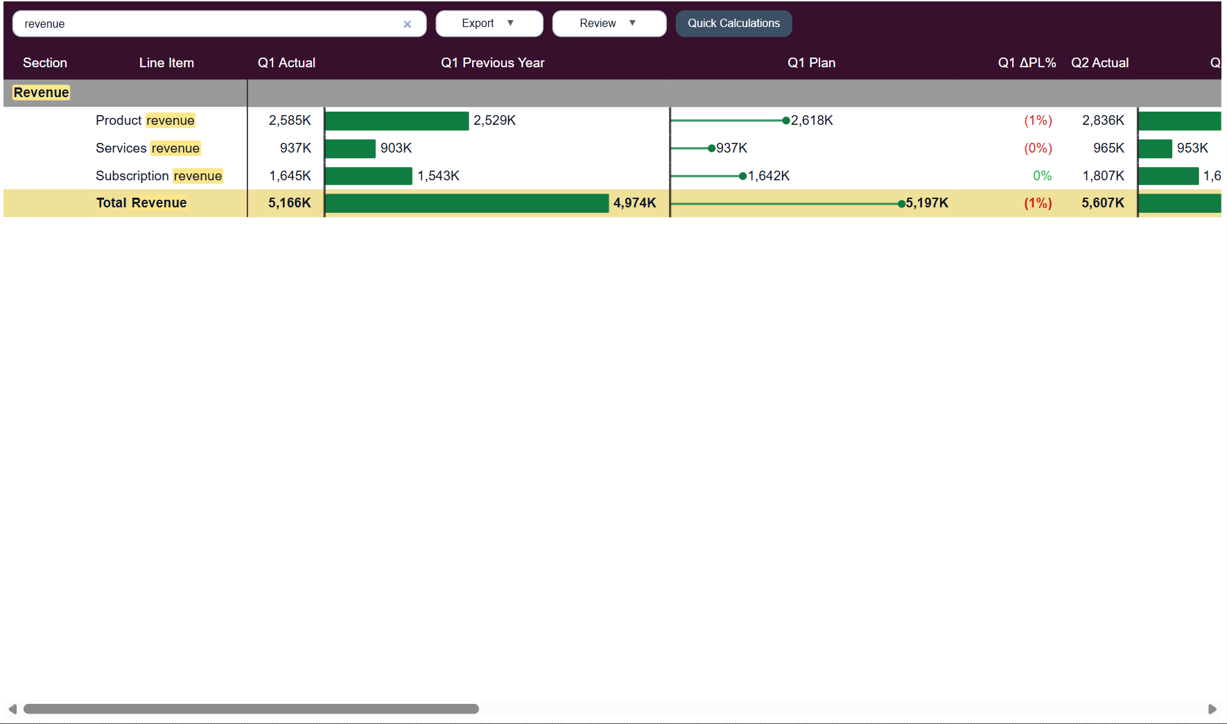Click the 1,642K Q1 Plan marker dot

(x=742, y=176)
